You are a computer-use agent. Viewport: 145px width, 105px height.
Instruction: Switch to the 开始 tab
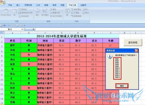click(10, 5)
